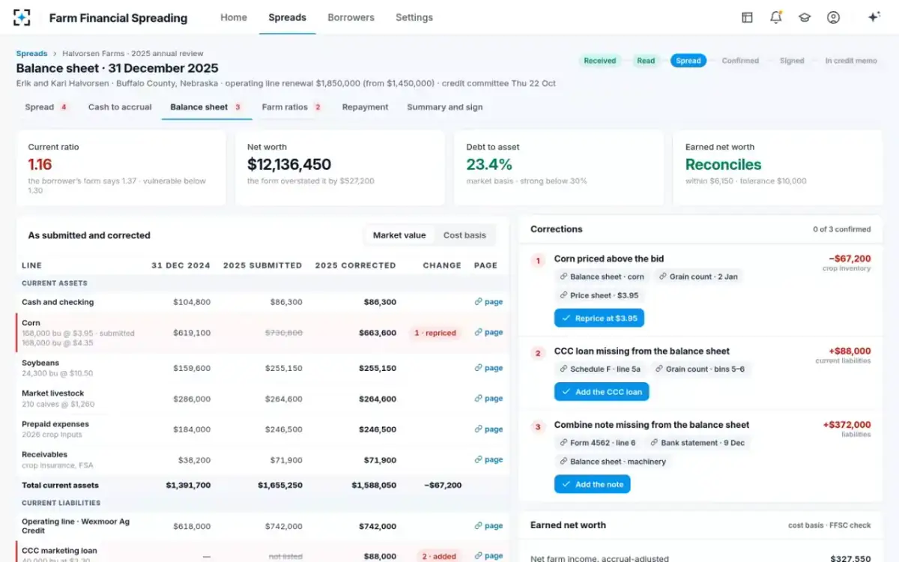Open Summary and sign tab

[x=445, y=107]
